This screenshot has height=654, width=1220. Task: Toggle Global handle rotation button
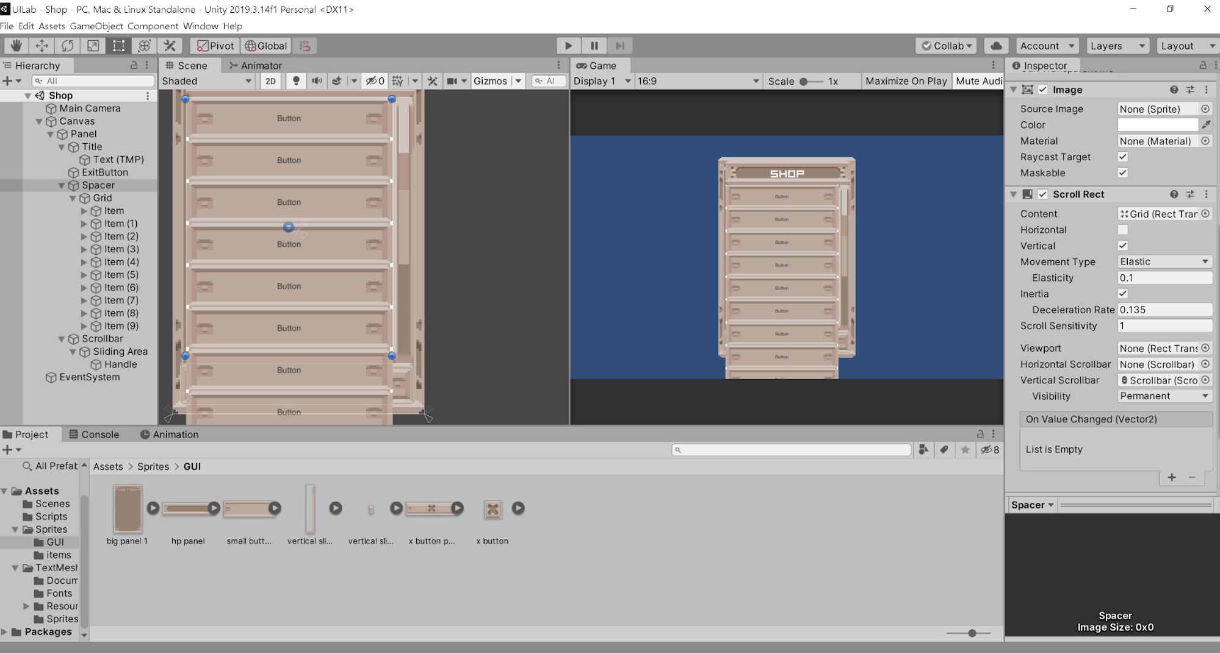265,46
